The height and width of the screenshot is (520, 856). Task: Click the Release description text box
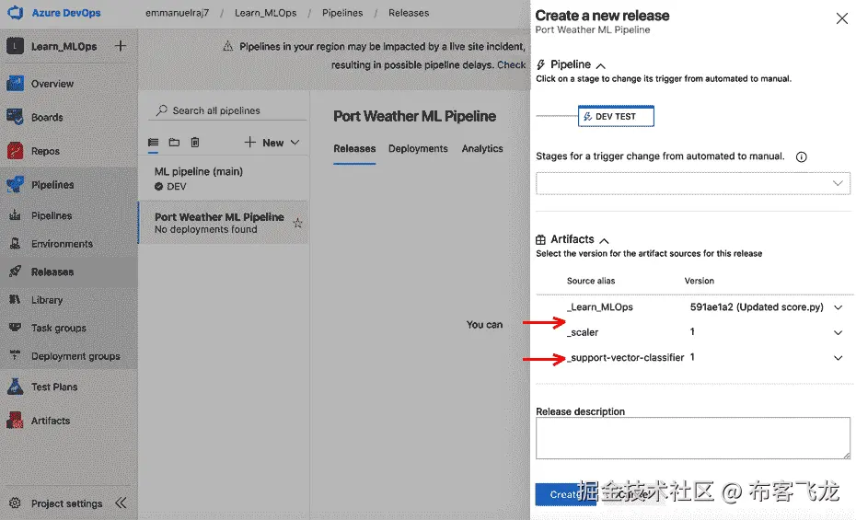693,438
